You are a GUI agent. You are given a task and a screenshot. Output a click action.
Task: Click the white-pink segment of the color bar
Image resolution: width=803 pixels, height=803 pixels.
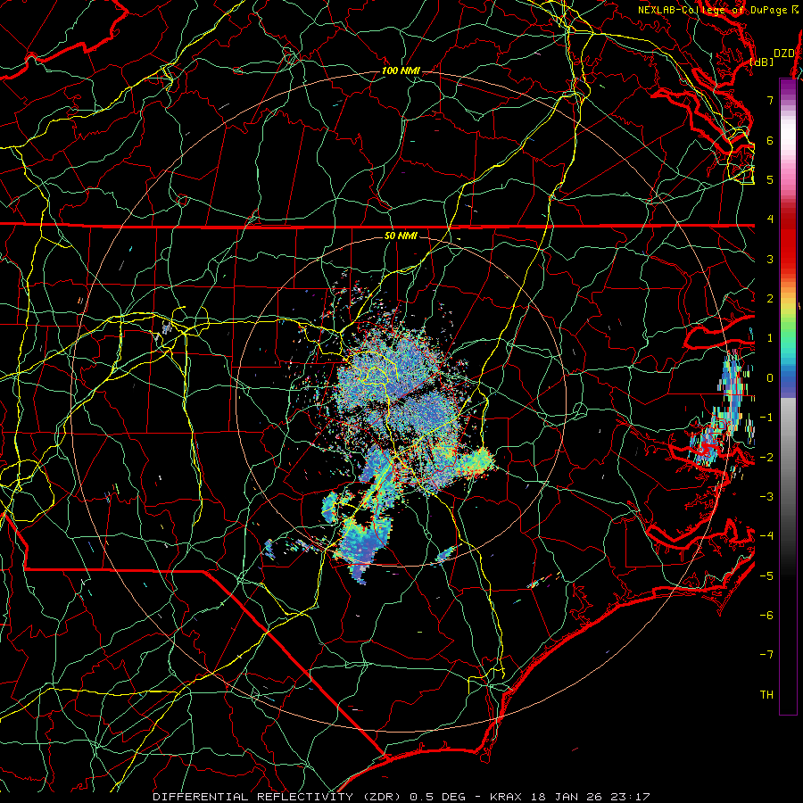pyautogui.click(x=788, y=136)
